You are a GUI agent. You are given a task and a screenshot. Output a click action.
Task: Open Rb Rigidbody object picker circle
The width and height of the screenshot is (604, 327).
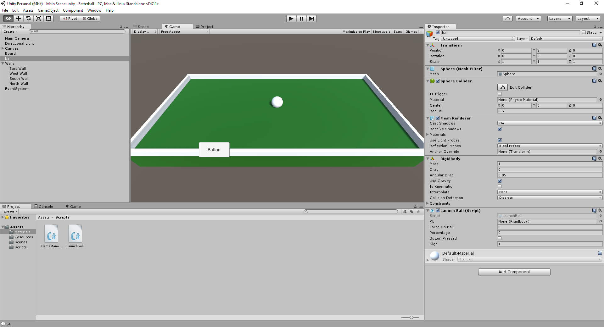tap(601, 221)
